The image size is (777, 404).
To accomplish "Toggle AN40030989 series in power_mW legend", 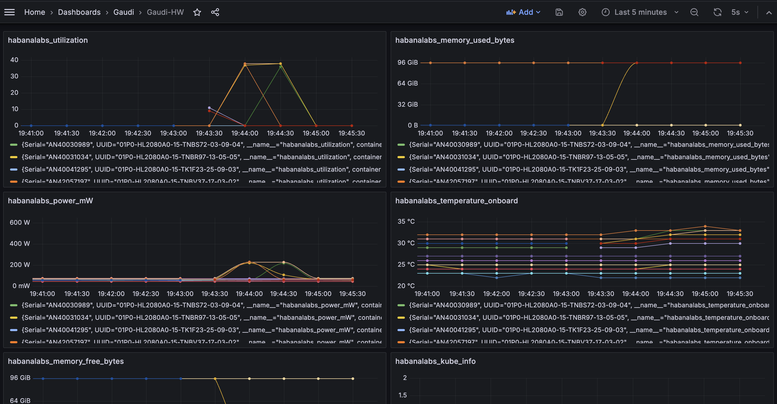I will pos(201,305).
